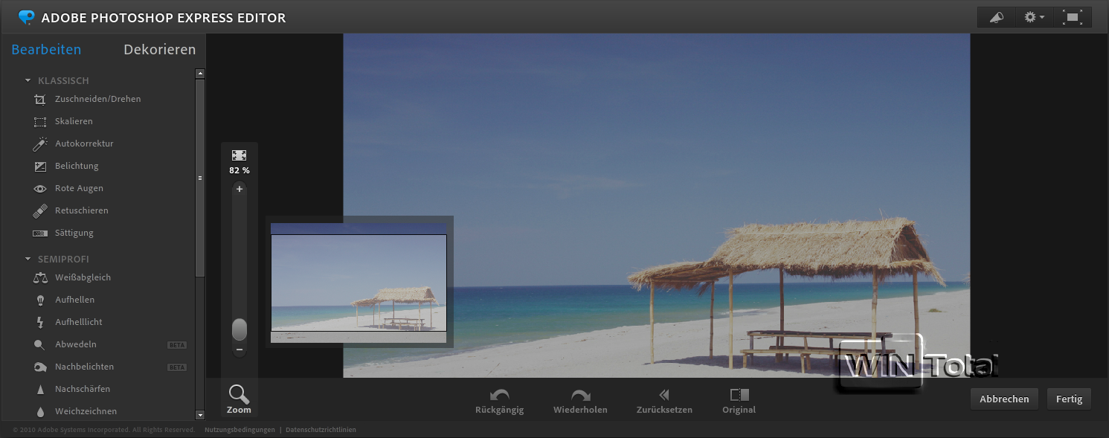The width and height of the screenshot is (1109, 438).
Task: Click the Rückgängig undo arrow
Action: point(499,396)
